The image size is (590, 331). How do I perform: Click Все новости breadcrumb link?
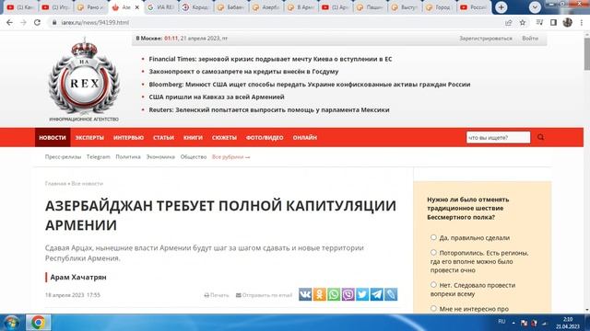point(87,184)
